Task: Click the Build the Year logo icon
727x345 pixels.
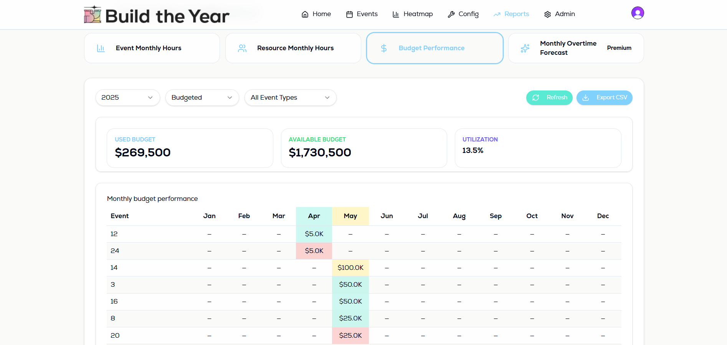Action: (x=93, y=15)
